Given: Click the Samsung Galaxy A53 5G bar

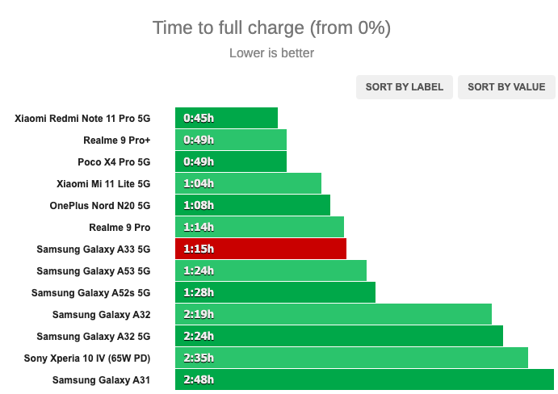Looking at the screenshot, I should point(271,270).
